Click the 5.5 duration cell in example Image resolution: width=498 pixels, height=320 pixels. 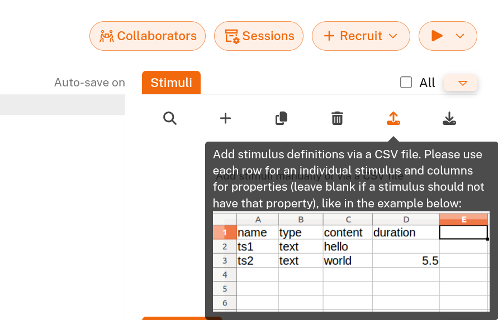(x=405, y=261)
